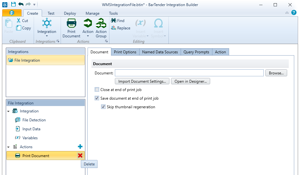Click the Save icon in quick access toolbar
The width and height of the screenshot is (300, 175).
click(13, 4)
